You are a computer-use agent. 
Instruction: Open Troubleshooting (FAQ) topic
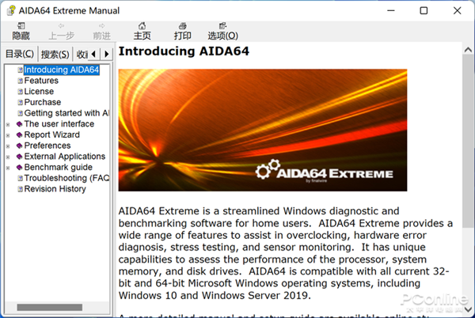66,179
